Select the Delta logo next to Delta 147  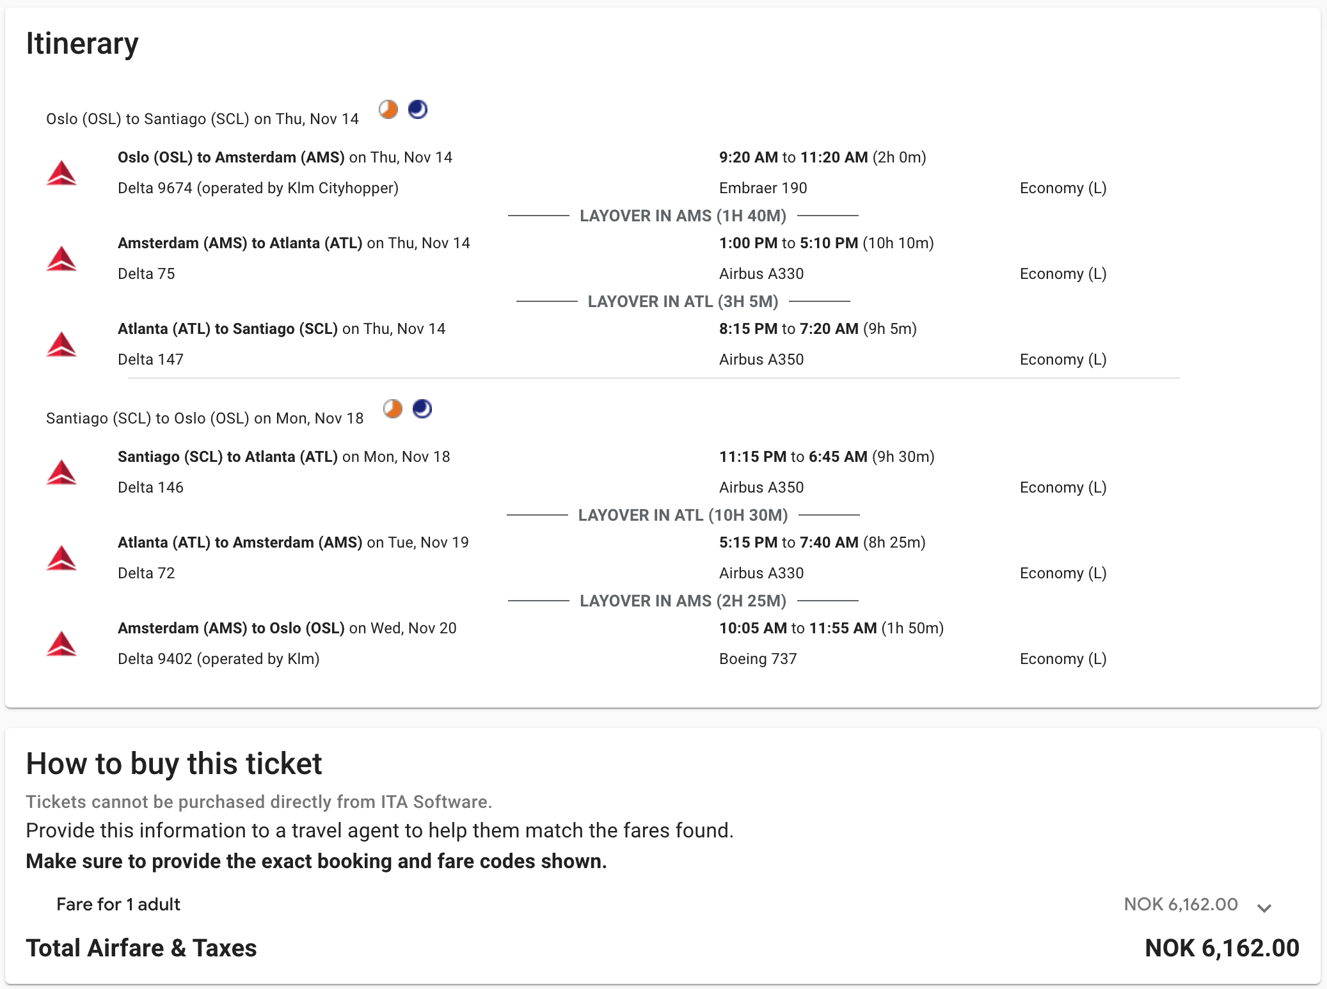(x=61, y=344)
